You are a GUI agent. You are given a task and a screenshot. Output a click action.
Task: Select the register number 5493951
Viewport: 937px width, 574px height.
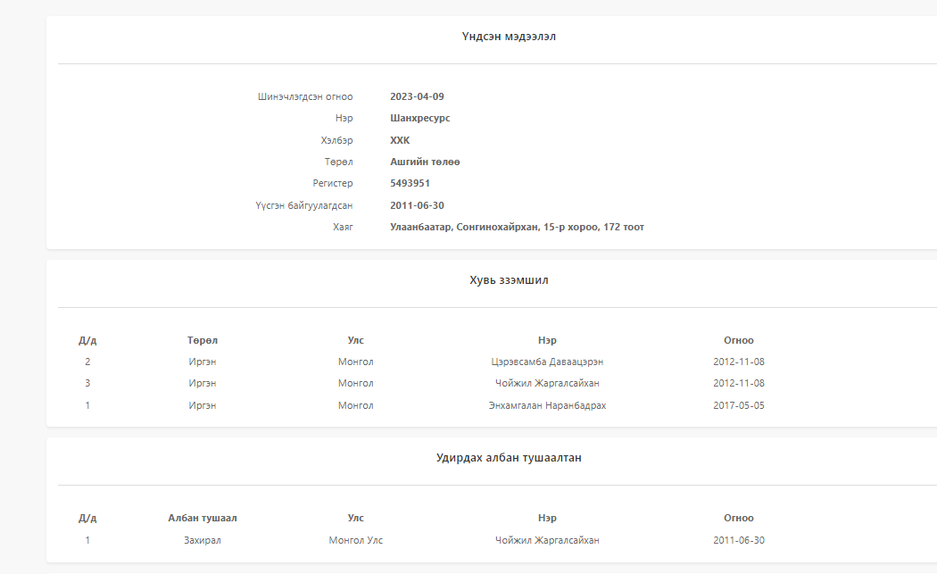[x=410, y=183]
